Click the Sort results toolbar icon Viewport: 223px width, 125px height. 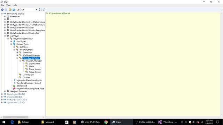(40, 10)
